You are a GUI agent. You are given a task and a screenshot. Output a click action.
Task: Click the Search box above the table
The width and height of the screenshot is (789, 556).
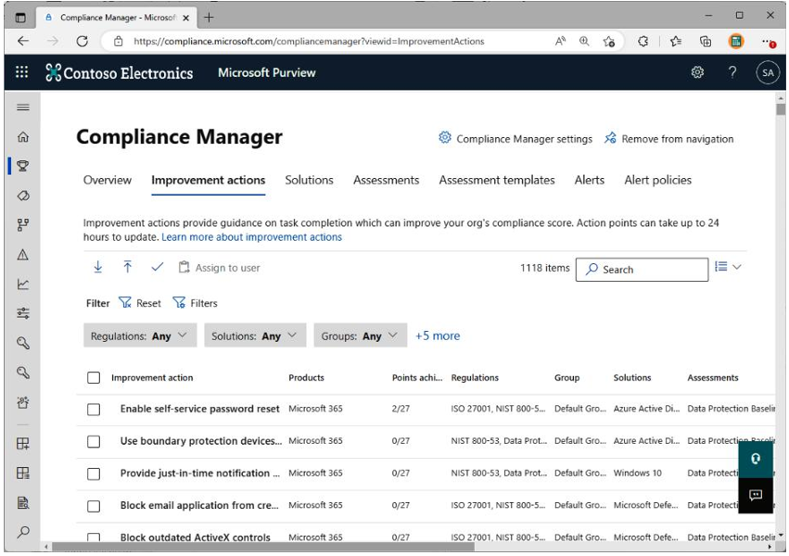pyautogui.click(x=642, y=270)
